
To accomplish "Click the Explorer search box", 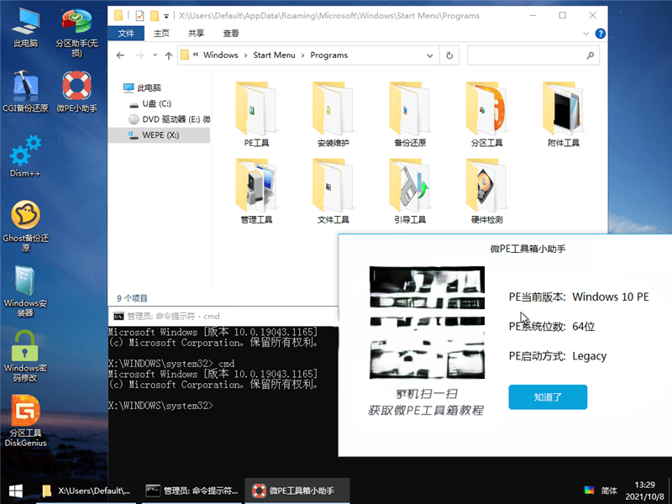I will [x=533, y=55].
